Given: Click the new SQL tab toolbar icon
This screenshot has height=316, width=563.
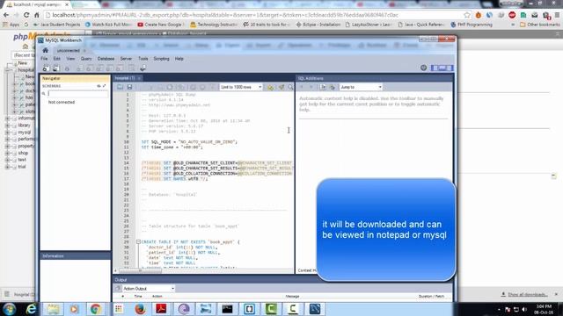Looking at the screenshot, I should pos(46,68).
